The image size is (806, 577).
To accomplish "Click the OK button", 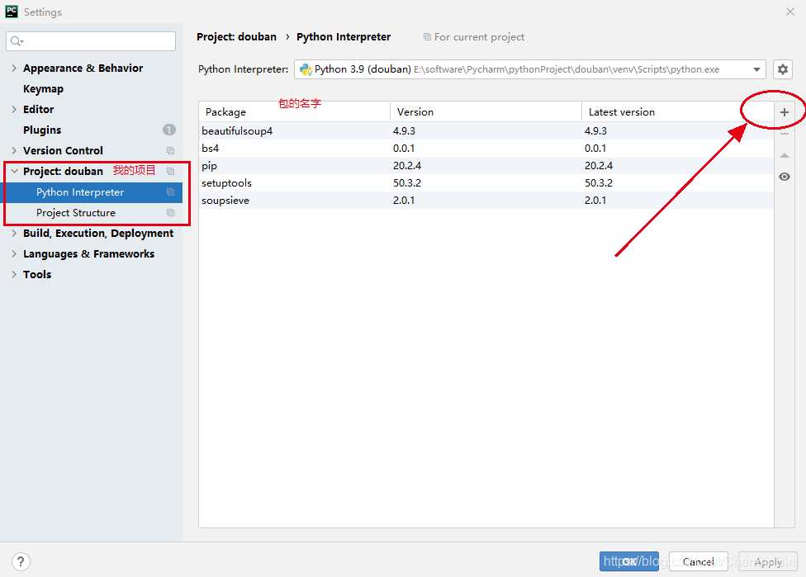I will click(x=629, y=561).
